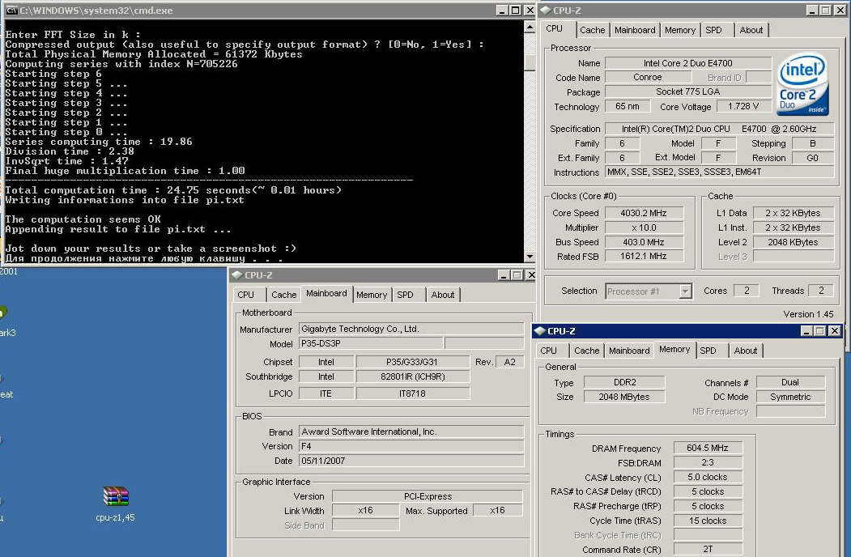Click Code Name value Conroe
The height and width of the screenshot is (557, 851).
(648, 78)
